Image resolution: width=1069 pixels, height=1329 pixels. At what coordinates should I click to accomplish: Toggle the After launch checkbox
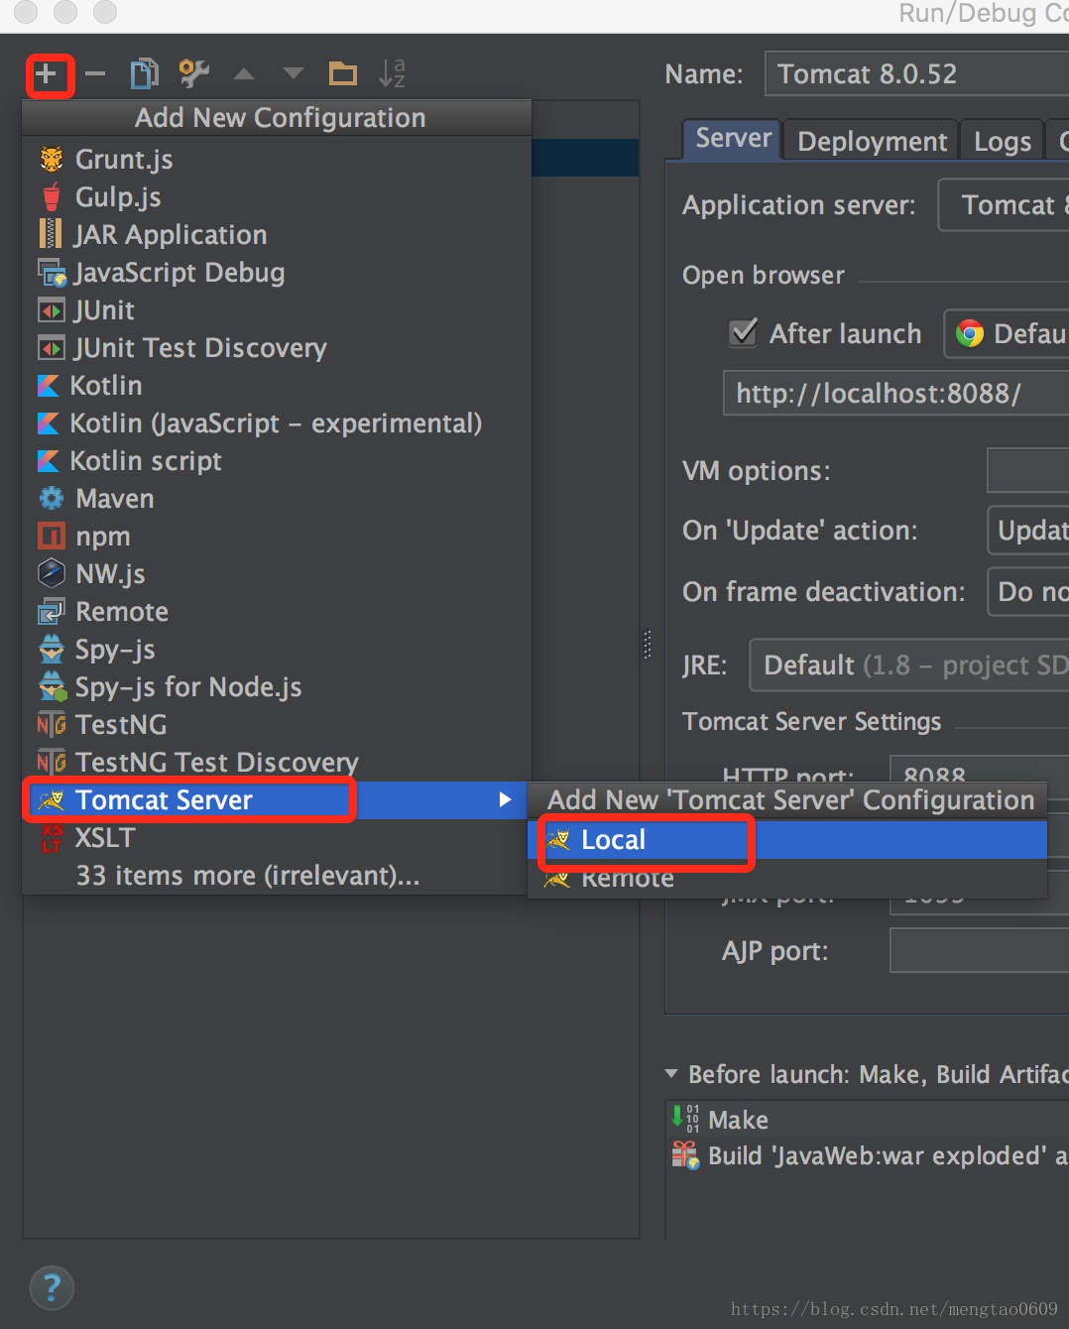[x=743, y=333]
